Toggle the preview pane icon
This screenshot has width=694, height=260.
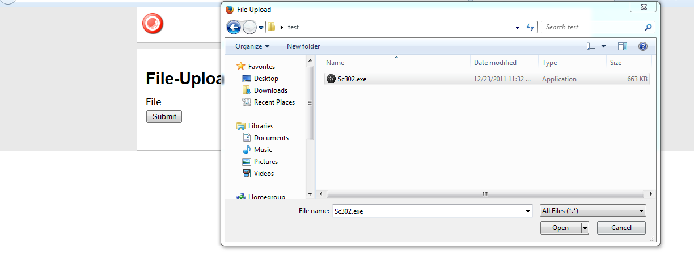pos(623,46)
